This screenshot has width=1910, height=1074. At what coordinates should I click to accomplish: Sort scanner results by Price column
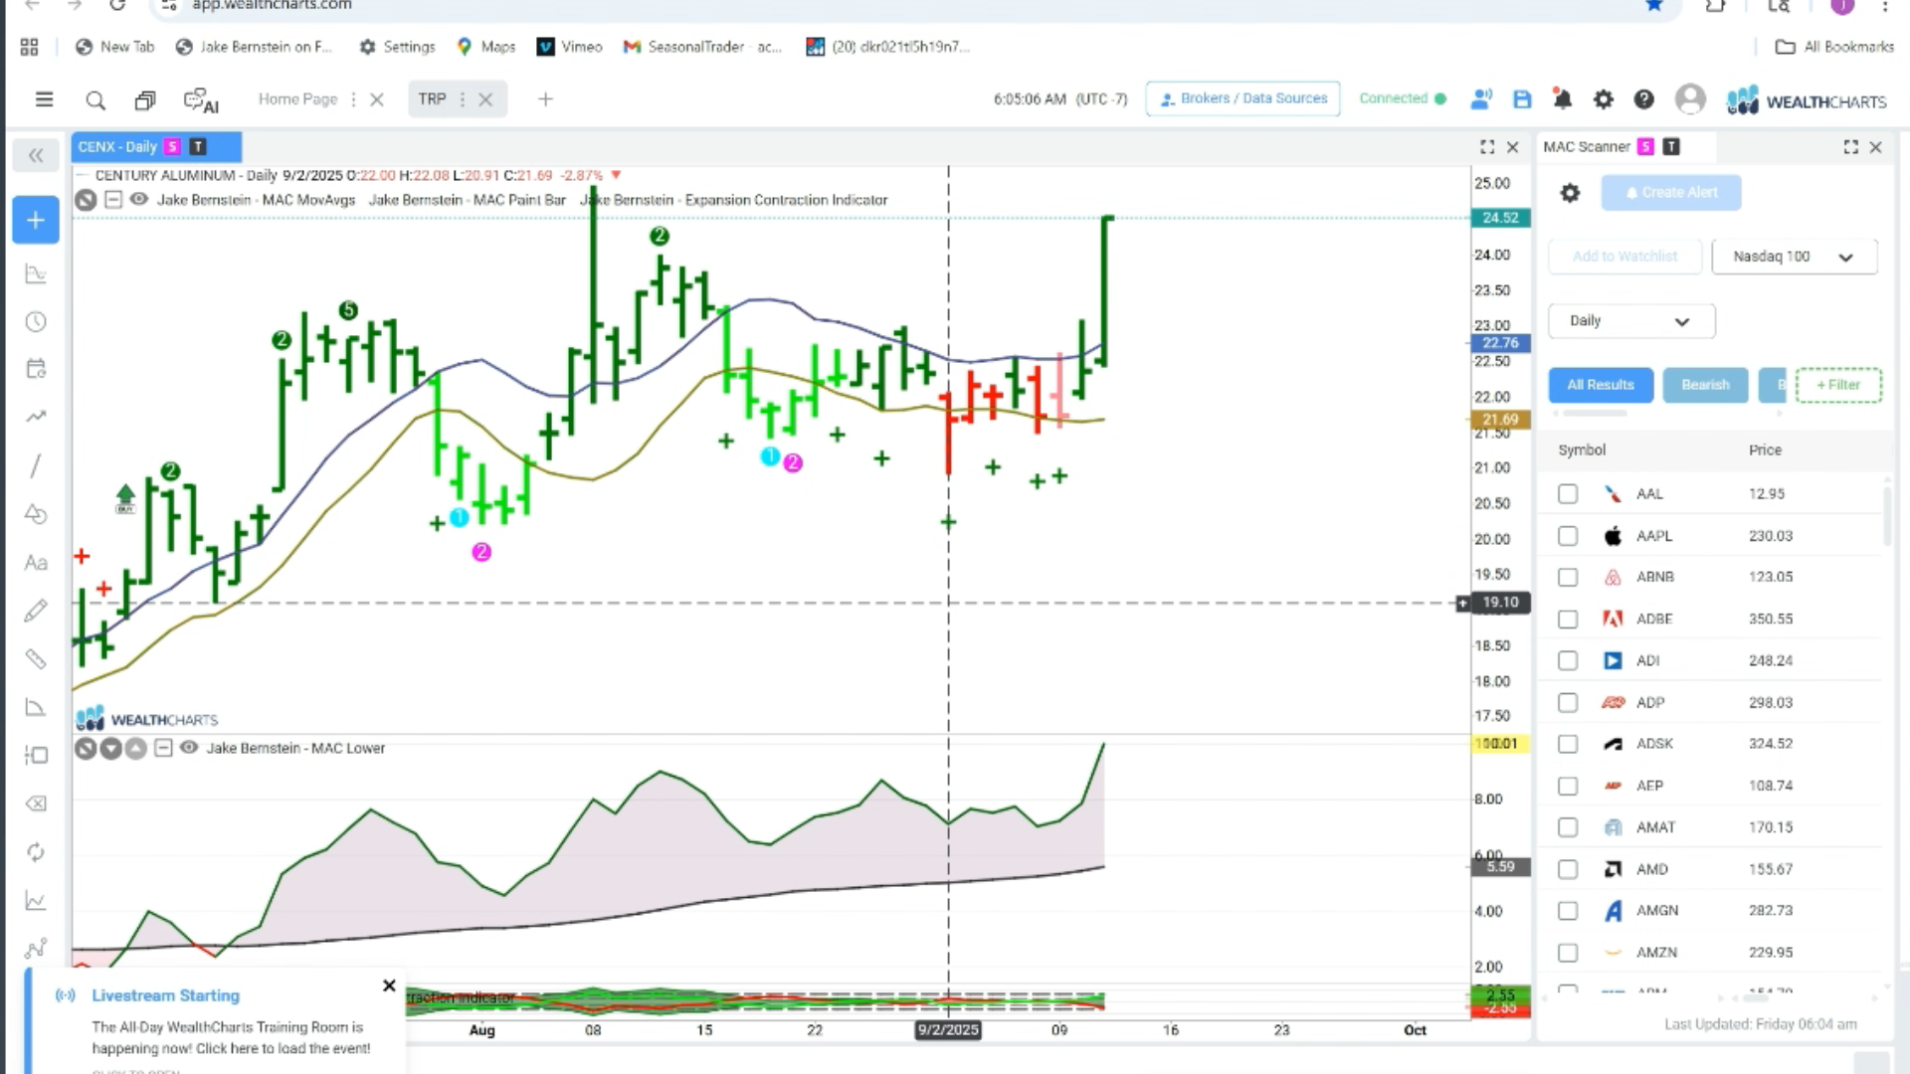(1765, 450)
